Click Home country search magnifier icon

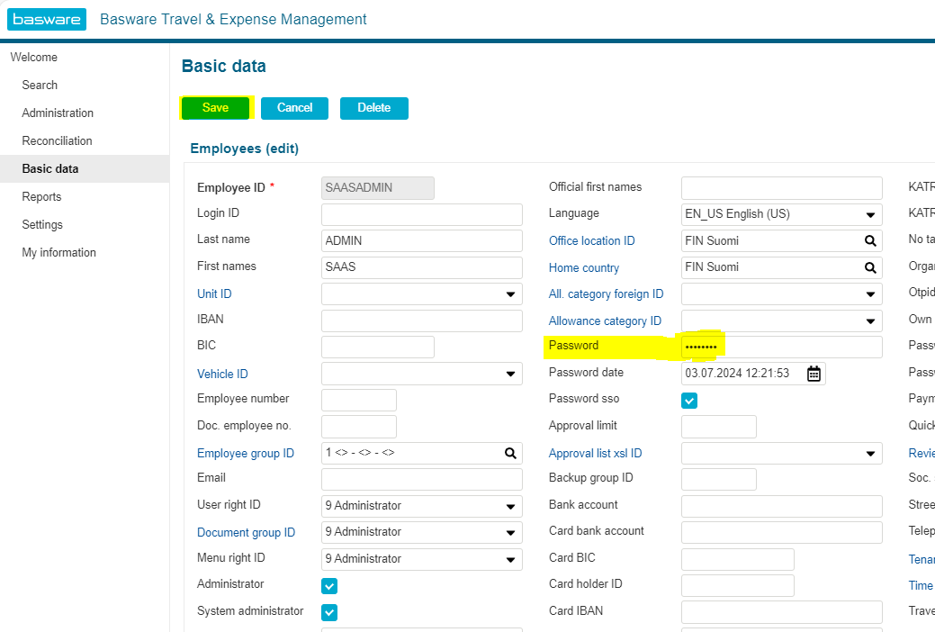pyautogui.click(x=870, y=267)
